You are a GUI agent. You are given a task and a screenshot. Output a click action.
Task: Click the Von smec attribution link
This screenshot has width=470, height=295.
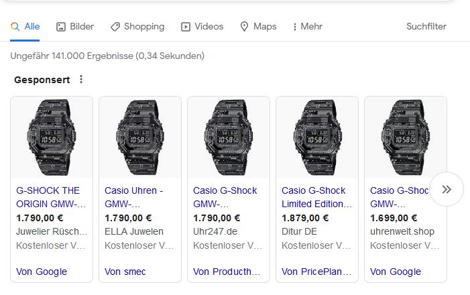click(x=125, y=272)
